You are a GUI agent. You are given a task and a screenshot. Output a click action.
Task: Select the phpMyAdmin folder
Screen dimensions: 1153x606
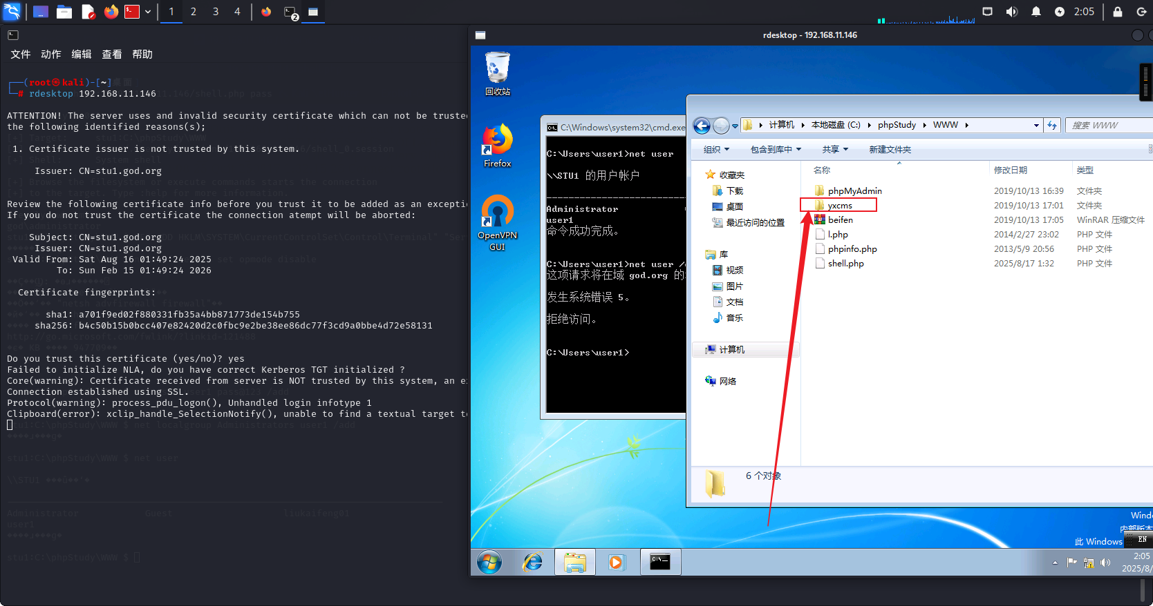848,190
